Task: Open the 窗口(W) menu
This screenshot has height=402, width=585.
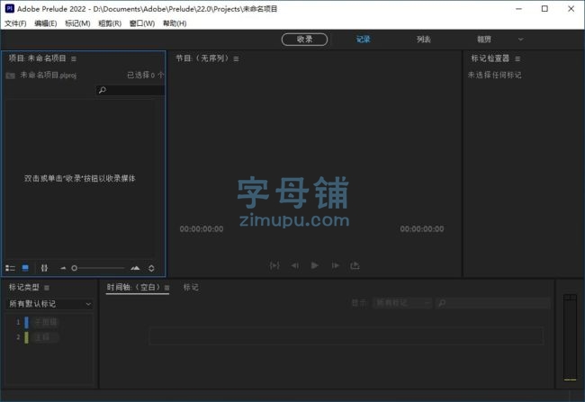Action: click(142, 23)
